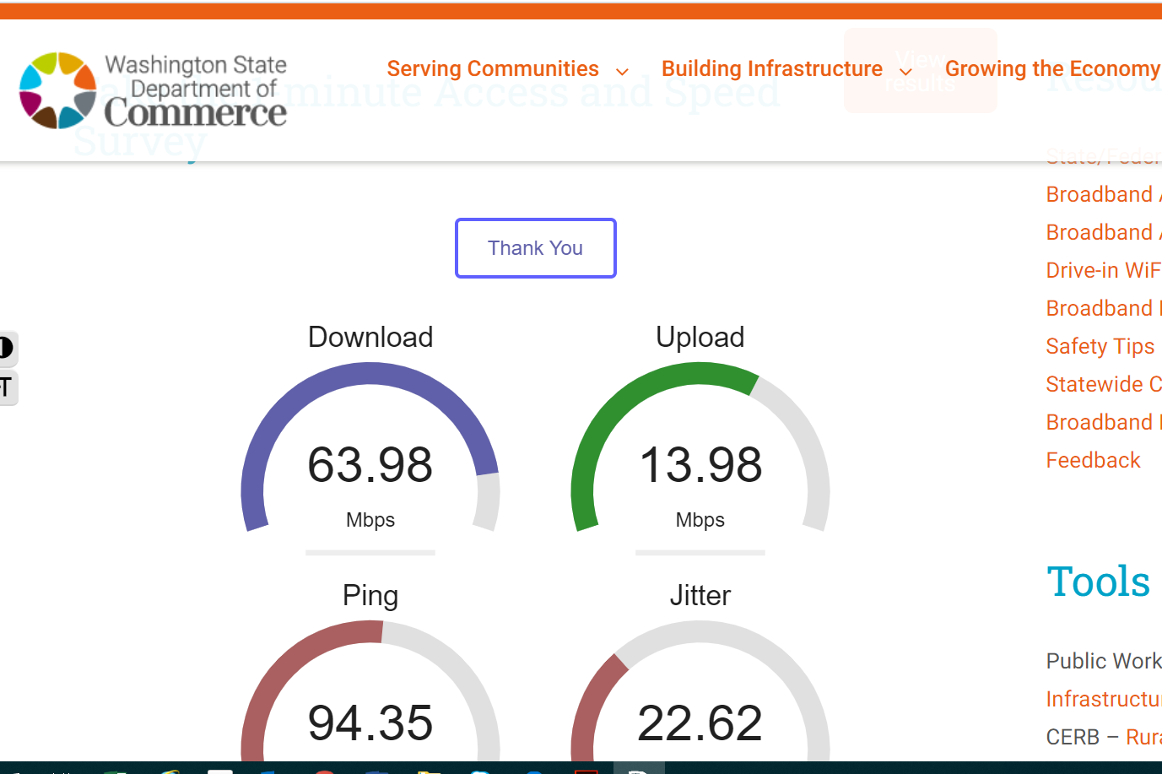The image size is (1162, 774).
Task: Click the Upload speed gauge
Action: pos(700,447)
